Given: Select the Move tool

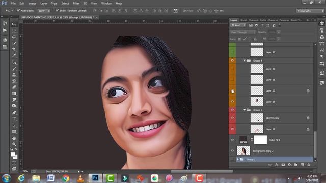Looking at the screenshot, I should click(14, 24).
